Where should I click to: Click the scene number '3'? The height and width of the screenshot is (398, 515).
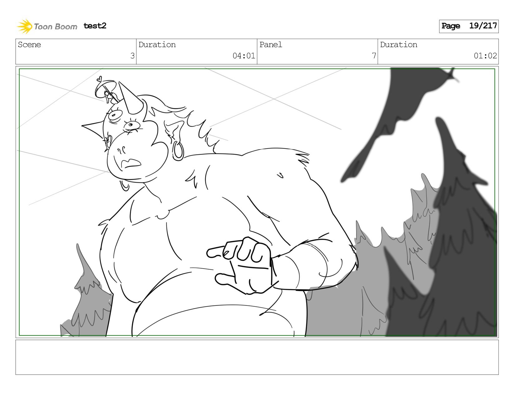pyautogui.click(x=132, y=56)
